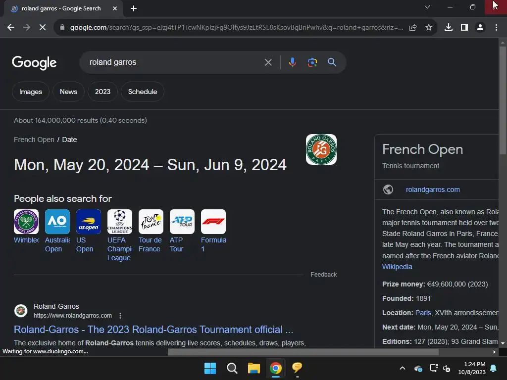
Task: Open the Tour de France logo tile
Action: tap(151, 222)
